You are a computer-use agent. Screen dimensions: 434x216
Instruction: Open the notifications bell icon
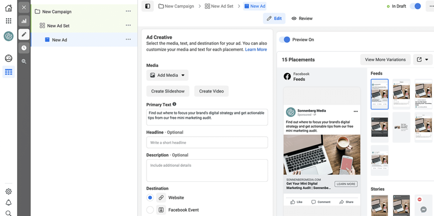click(x=8, y=202)
